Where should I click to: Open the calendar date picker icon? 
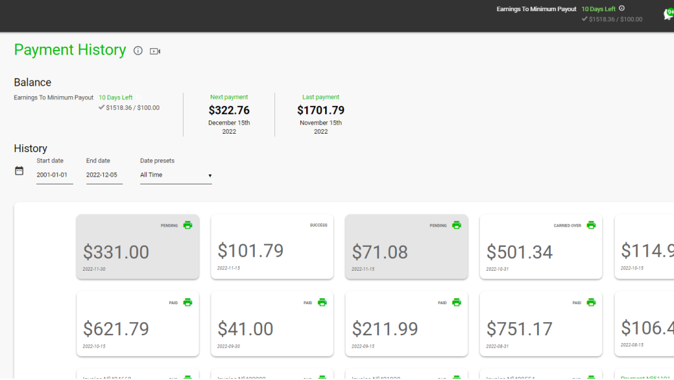tap(19, 171)
